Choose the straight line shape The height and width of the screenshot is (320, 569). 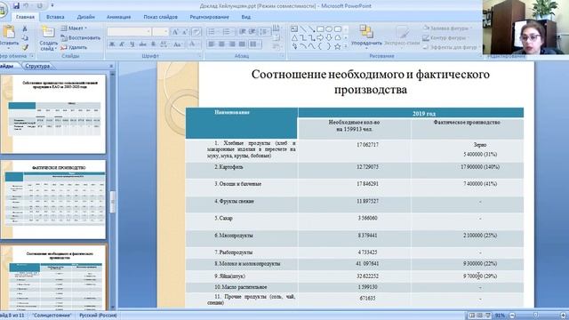tap(303, 29)
